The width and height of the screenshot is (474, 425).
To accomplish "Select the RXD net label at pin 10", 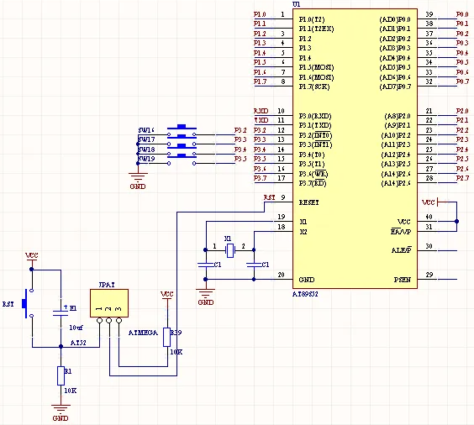I will [x=261, y=111].
